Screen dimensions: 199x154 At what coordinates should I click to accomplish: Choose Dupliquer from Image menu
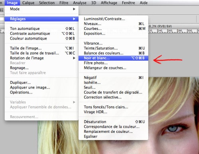[x=41, y=83]
